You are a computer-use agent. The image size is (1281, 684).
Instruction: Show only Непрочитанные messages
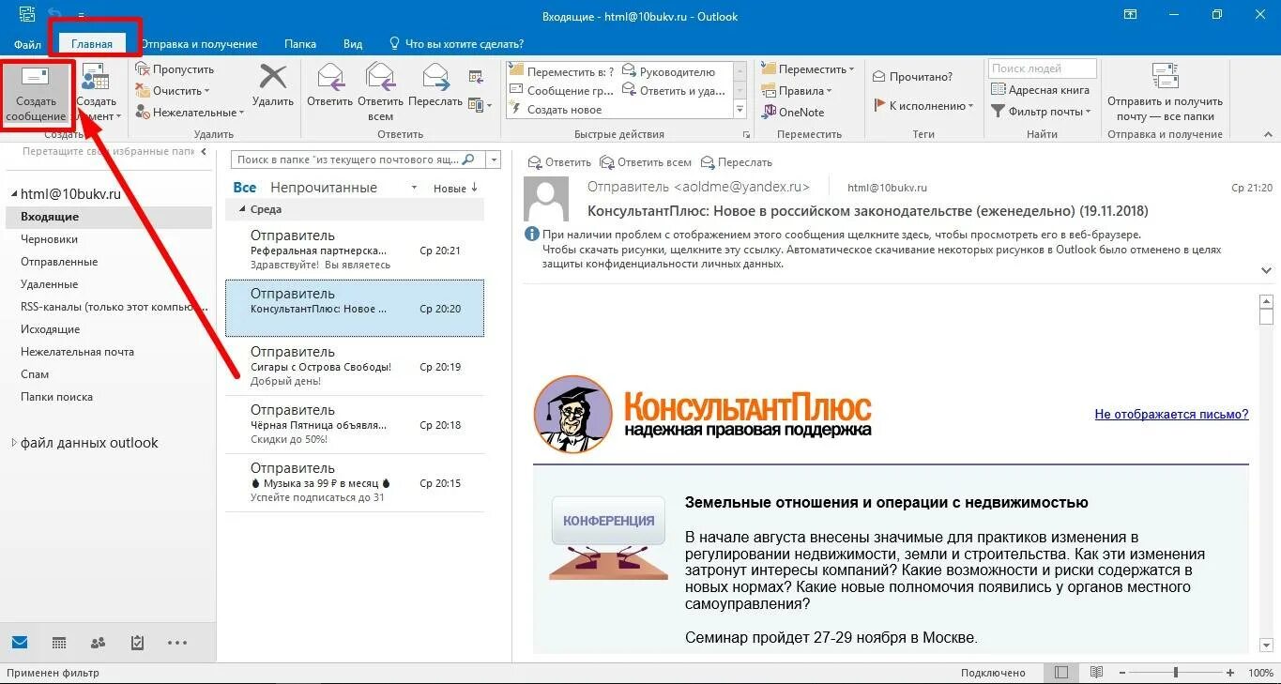point(324,188)
